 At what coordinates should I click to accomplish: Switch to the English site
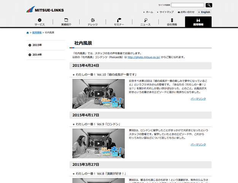[204, 12]
